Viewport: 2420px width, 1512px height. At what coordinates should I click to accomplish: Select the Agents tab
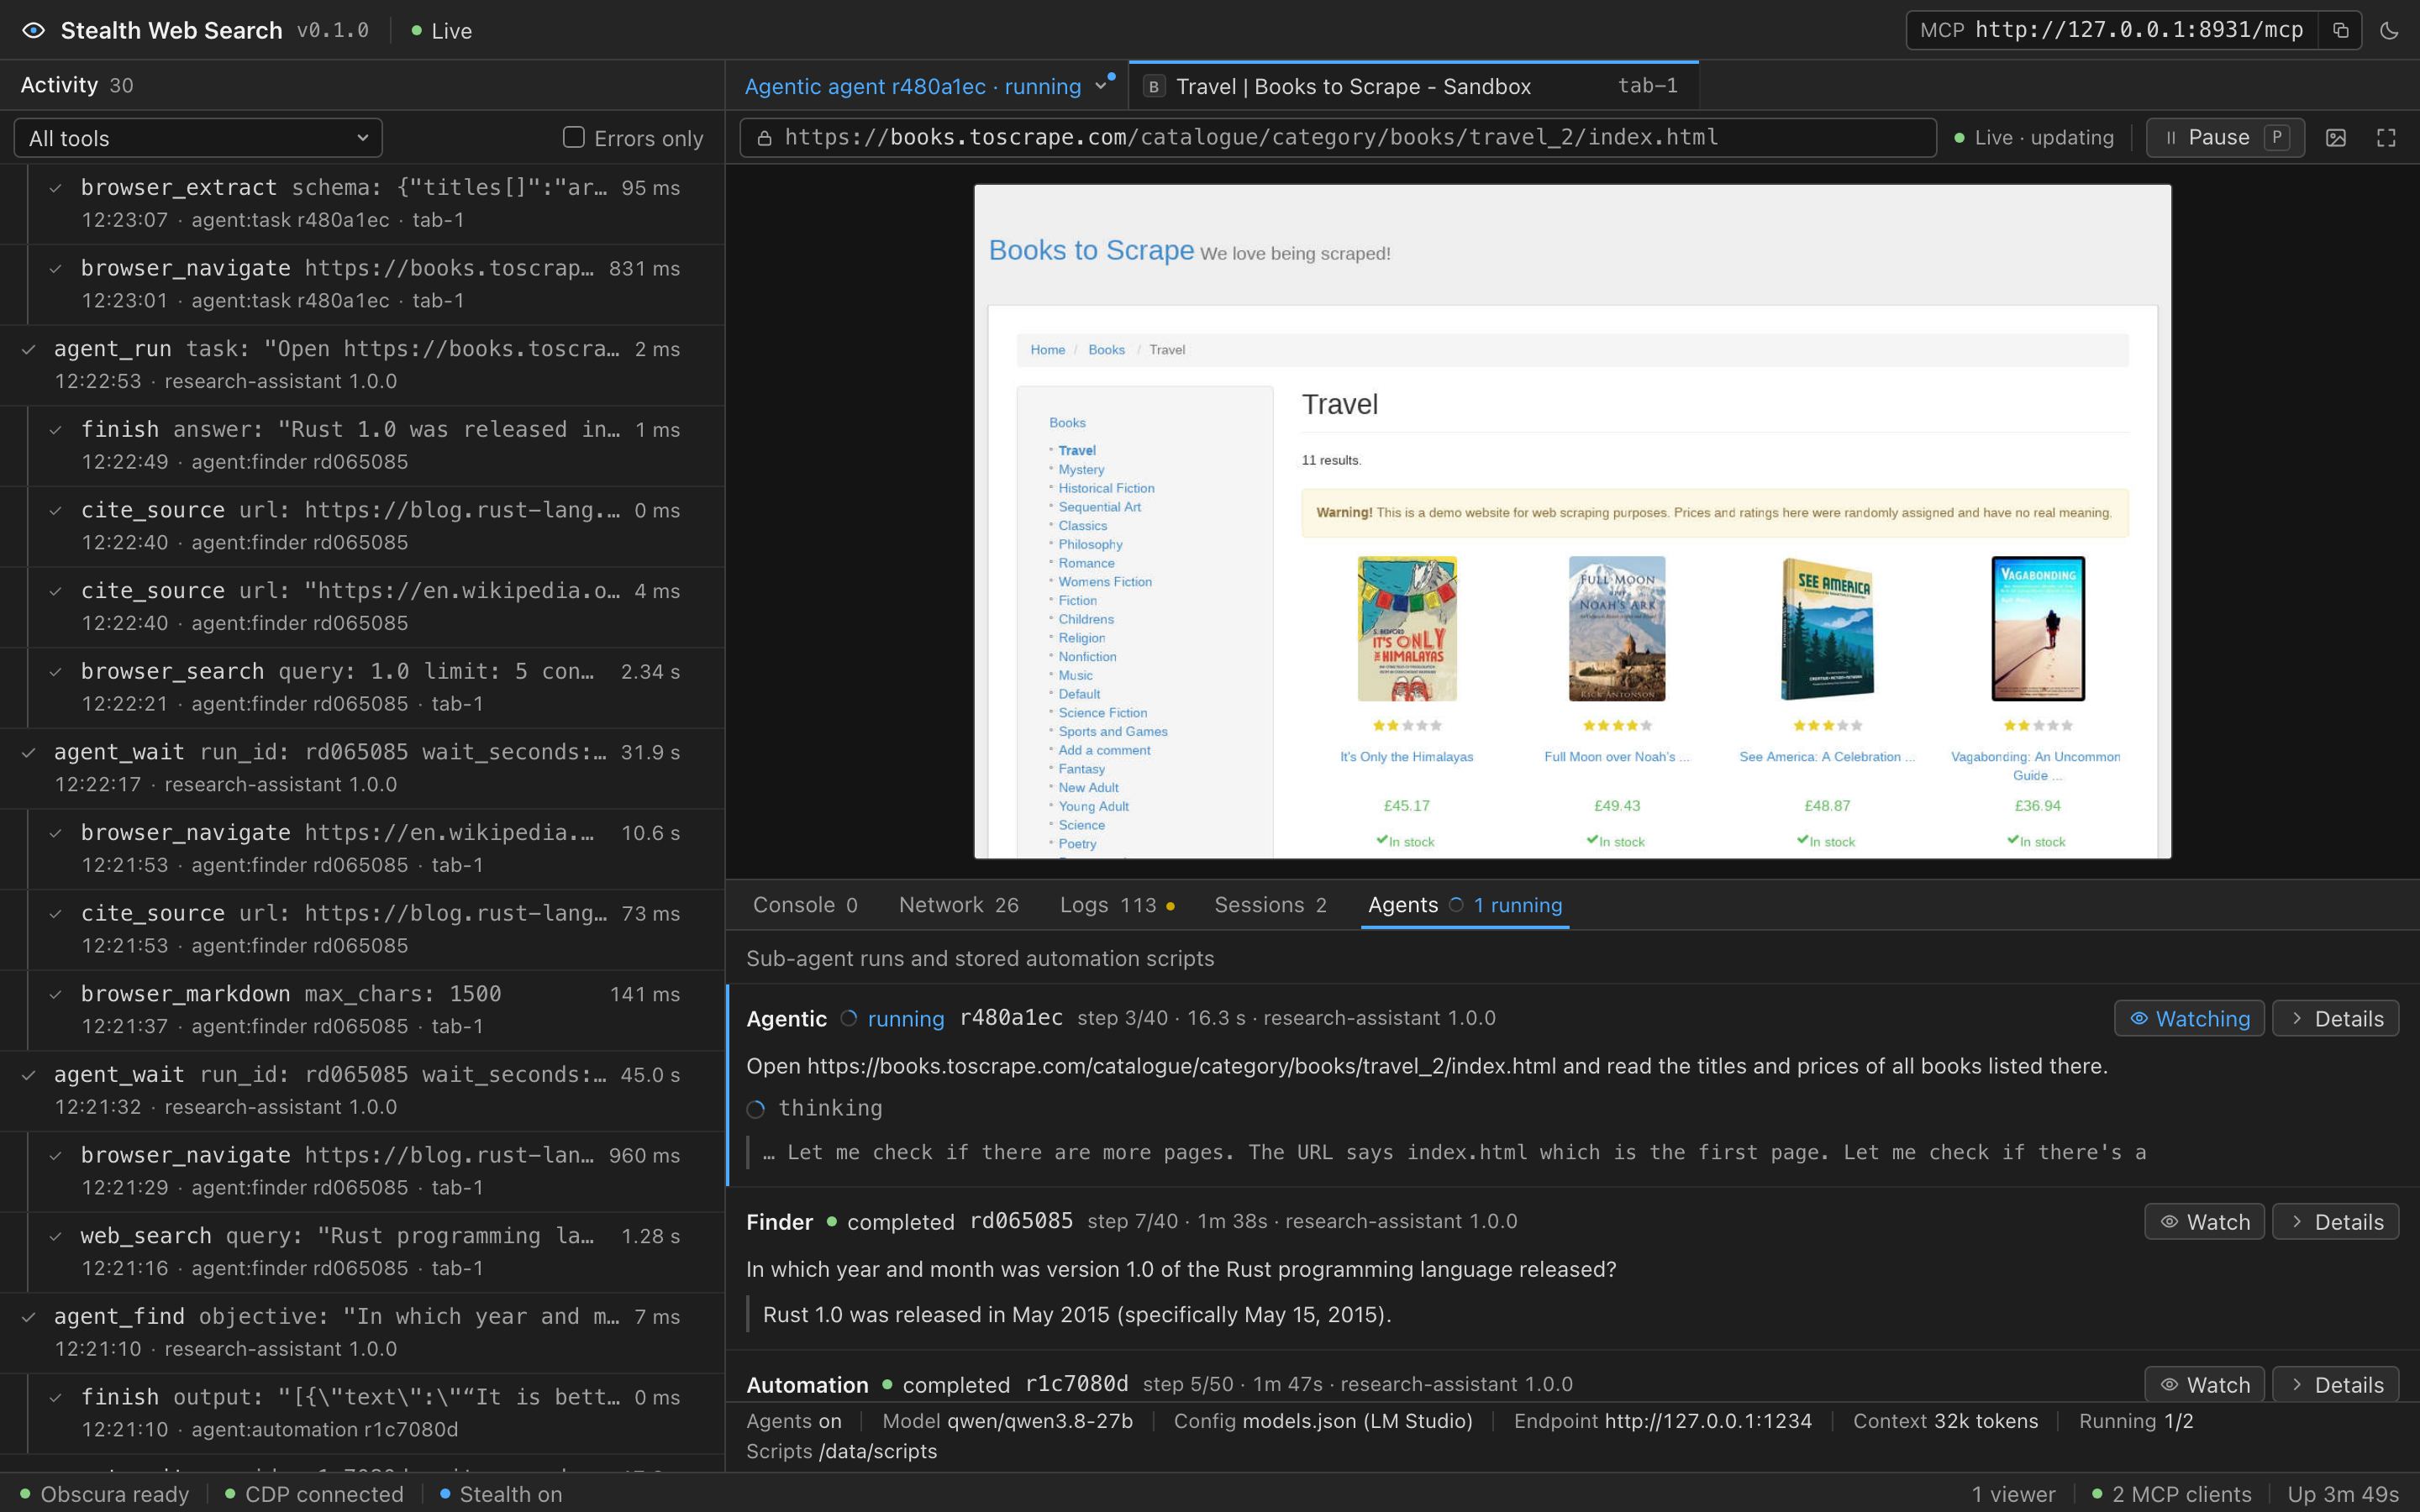click(x=1464, y=905)
